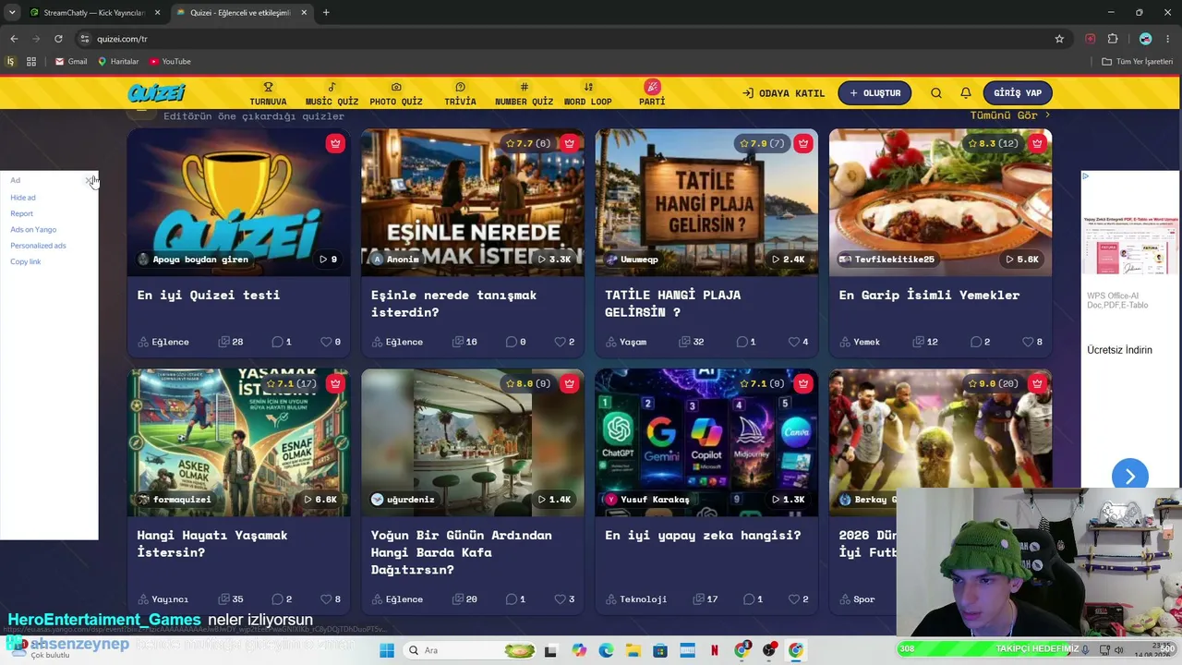This screenshot has width=1182, height=665.
Task: Open the Photo Quiz section
Action: 396,93
